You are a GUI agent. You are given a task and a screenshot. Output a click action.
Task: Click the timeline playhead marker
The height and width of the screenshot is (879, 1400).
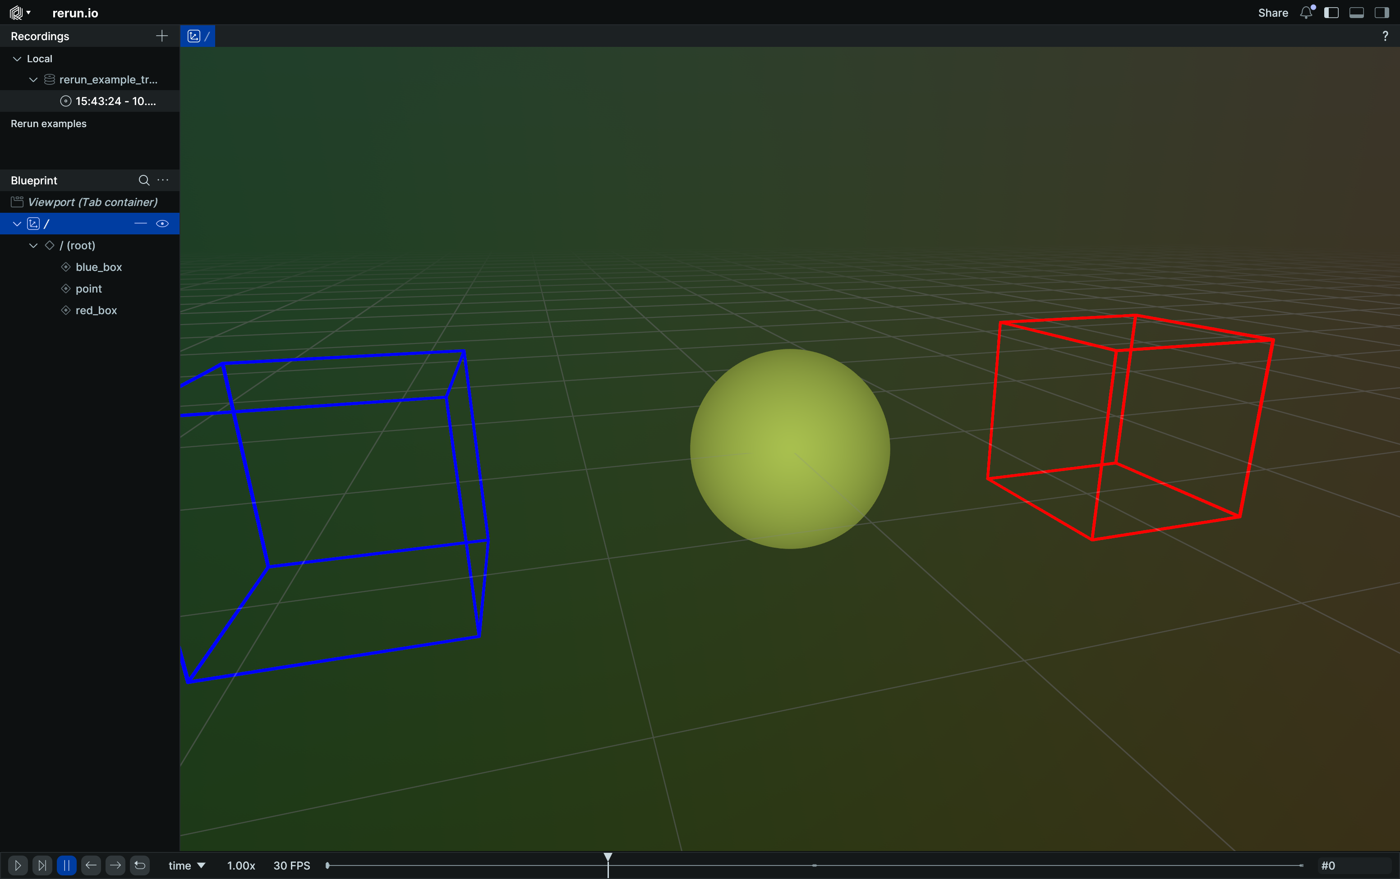[x=608, y=857]
